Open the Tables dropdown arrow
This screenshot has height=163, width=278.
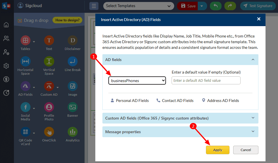(34, 42)
